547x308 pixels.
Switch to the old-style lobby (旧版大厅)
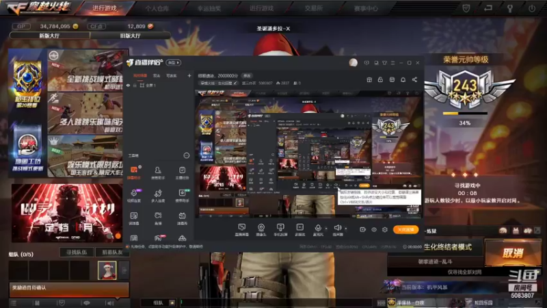(130, 36)
